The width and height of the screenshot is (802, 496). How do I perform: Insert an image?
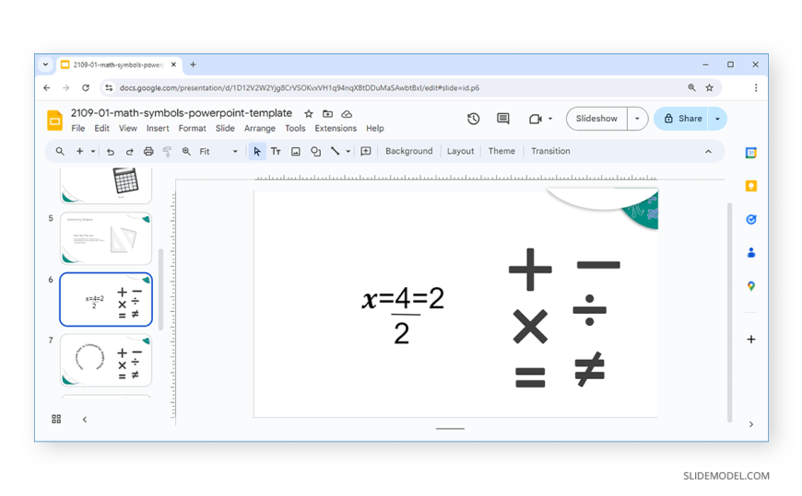click(x=296, y=151)
